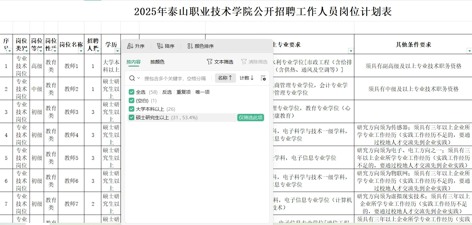Viewport: 472px width, 225px height.
Task: Open 文本筛选 text filter
Action: coord(220,62)
